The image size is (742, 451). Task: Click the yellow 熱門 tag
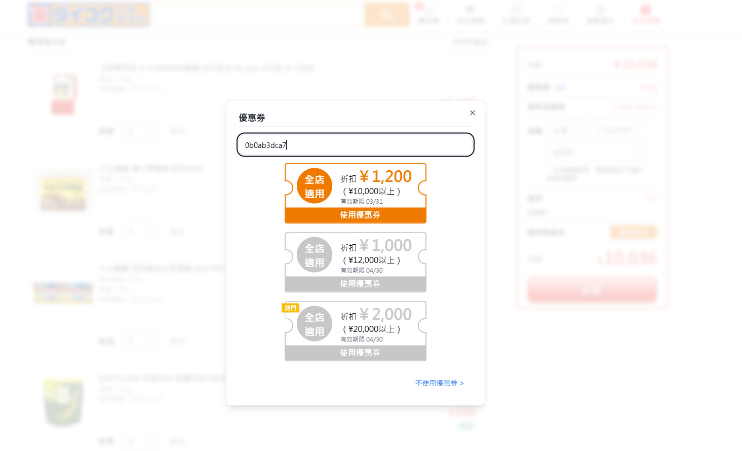pos(290,308)
